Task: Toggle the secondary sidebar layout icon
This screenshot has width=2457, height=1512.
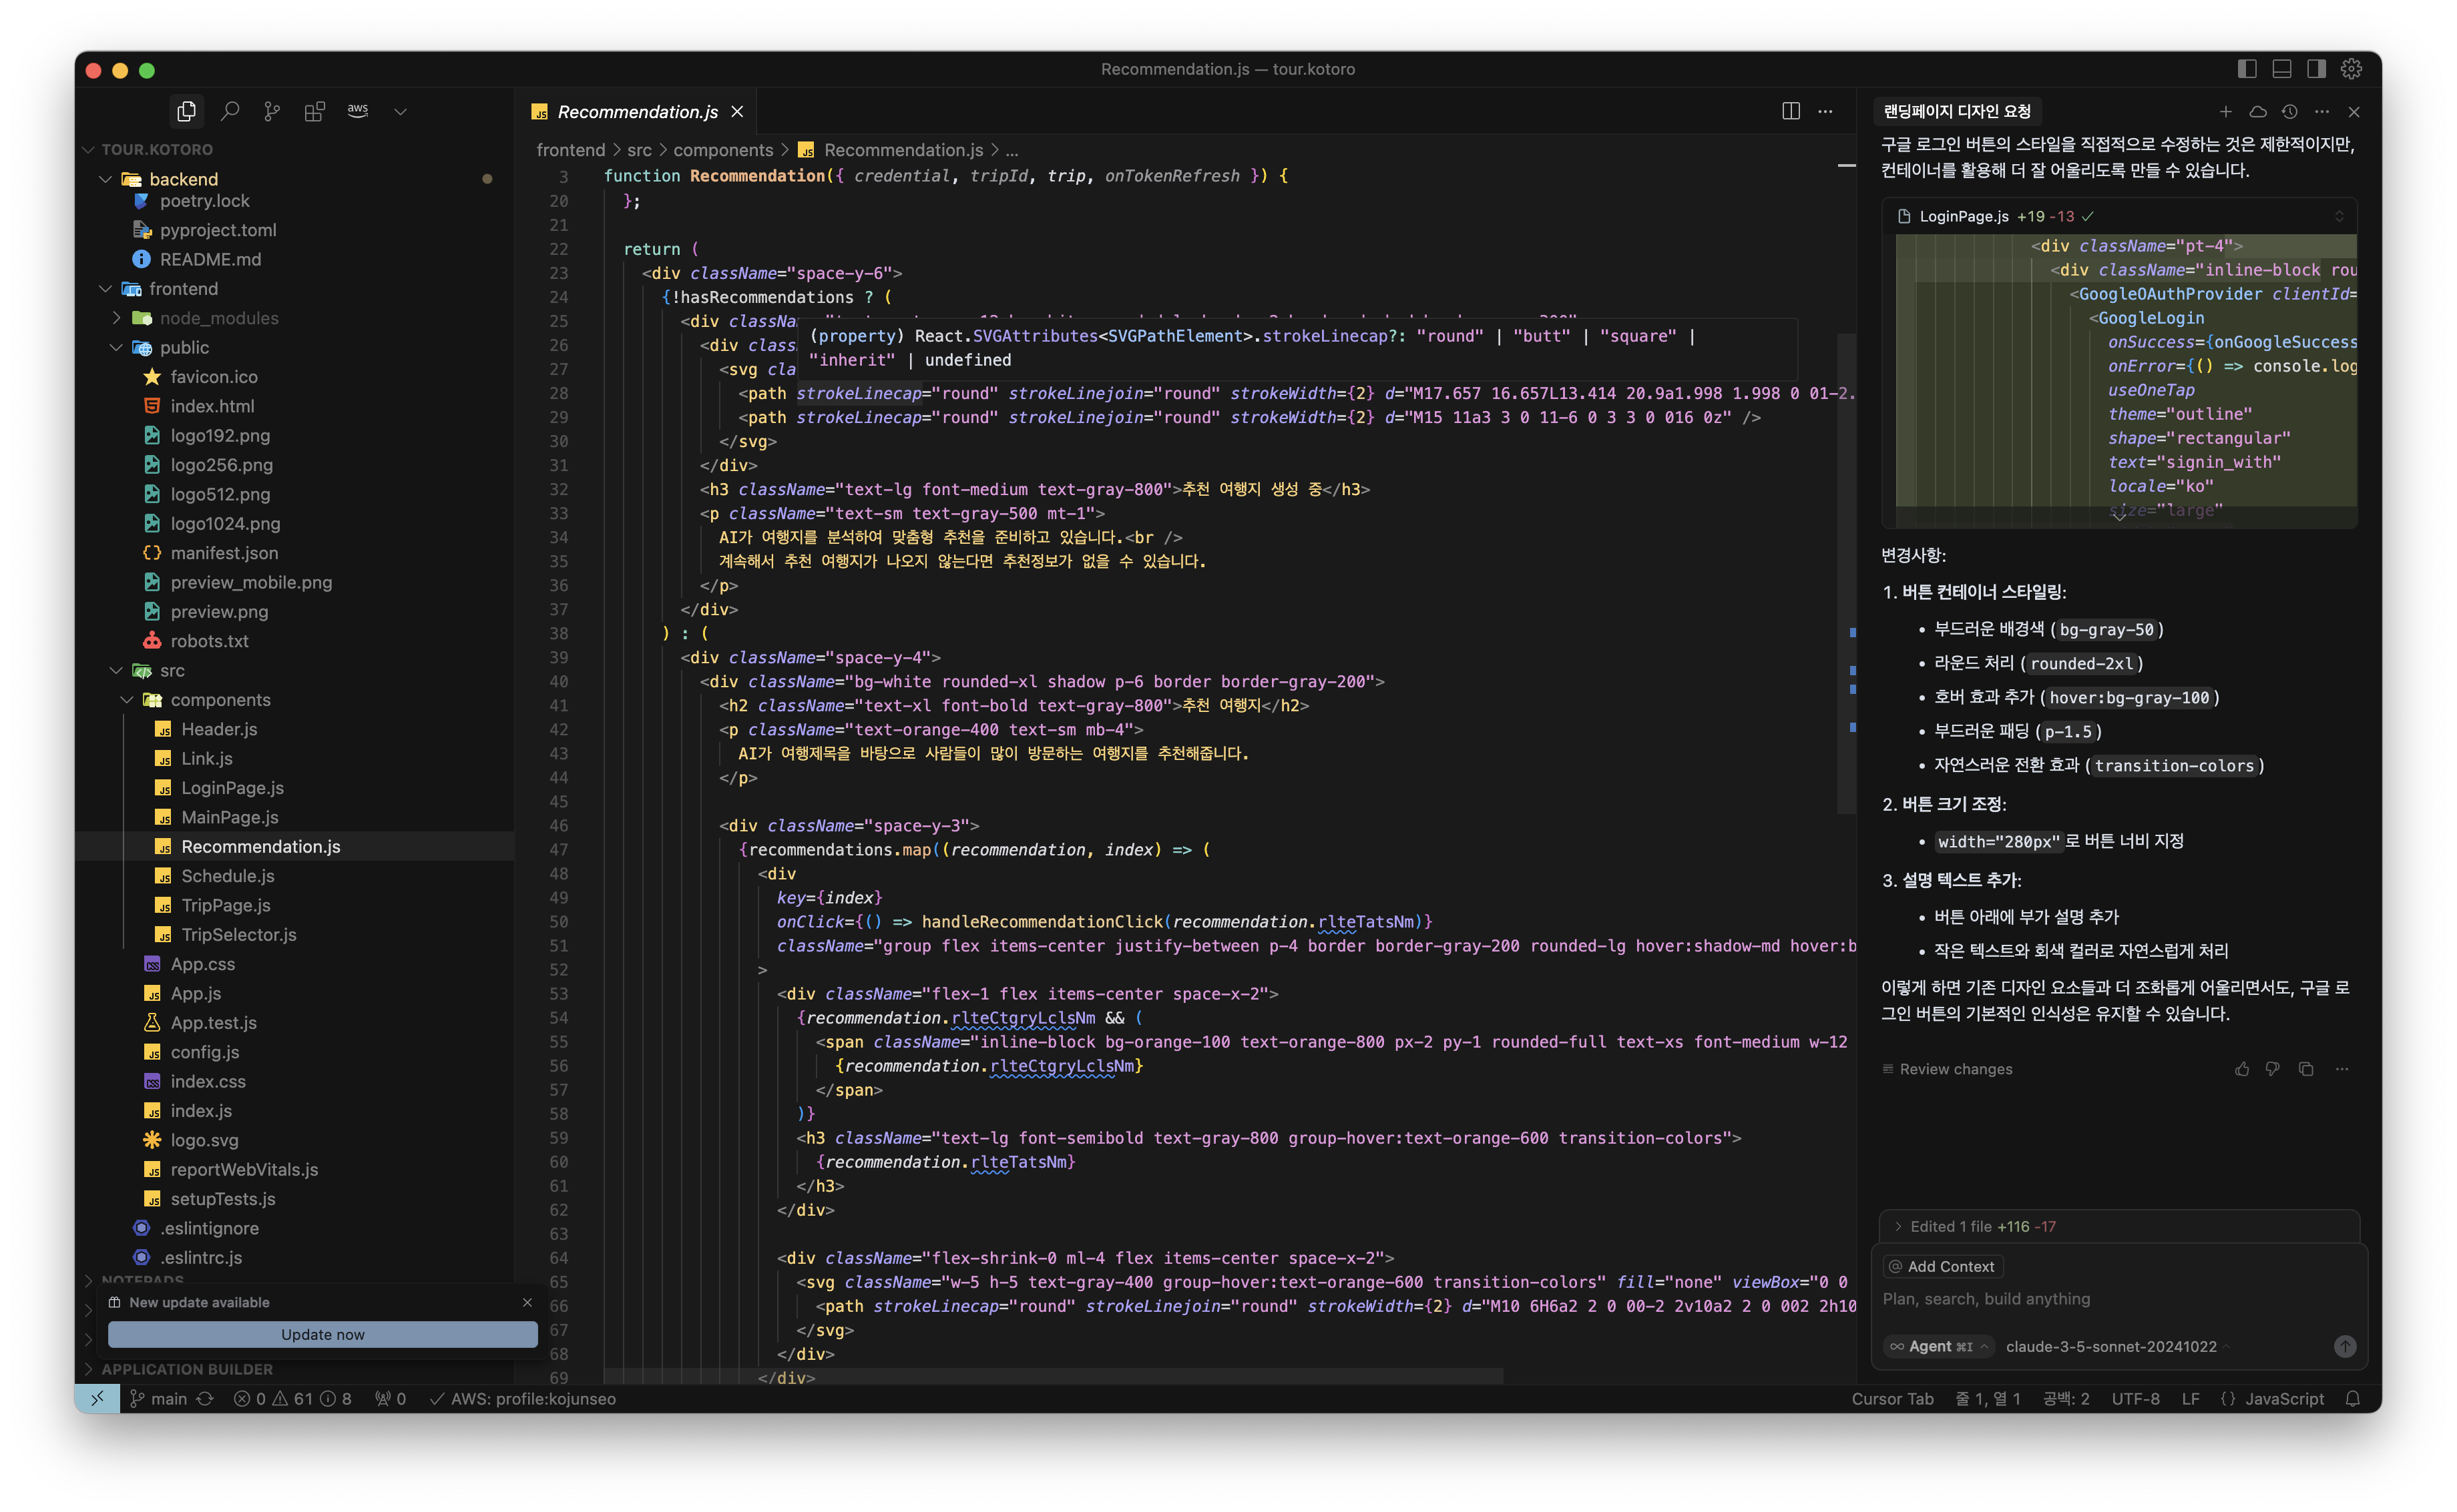Action: pyautogui.click(x=2316, y=69)
